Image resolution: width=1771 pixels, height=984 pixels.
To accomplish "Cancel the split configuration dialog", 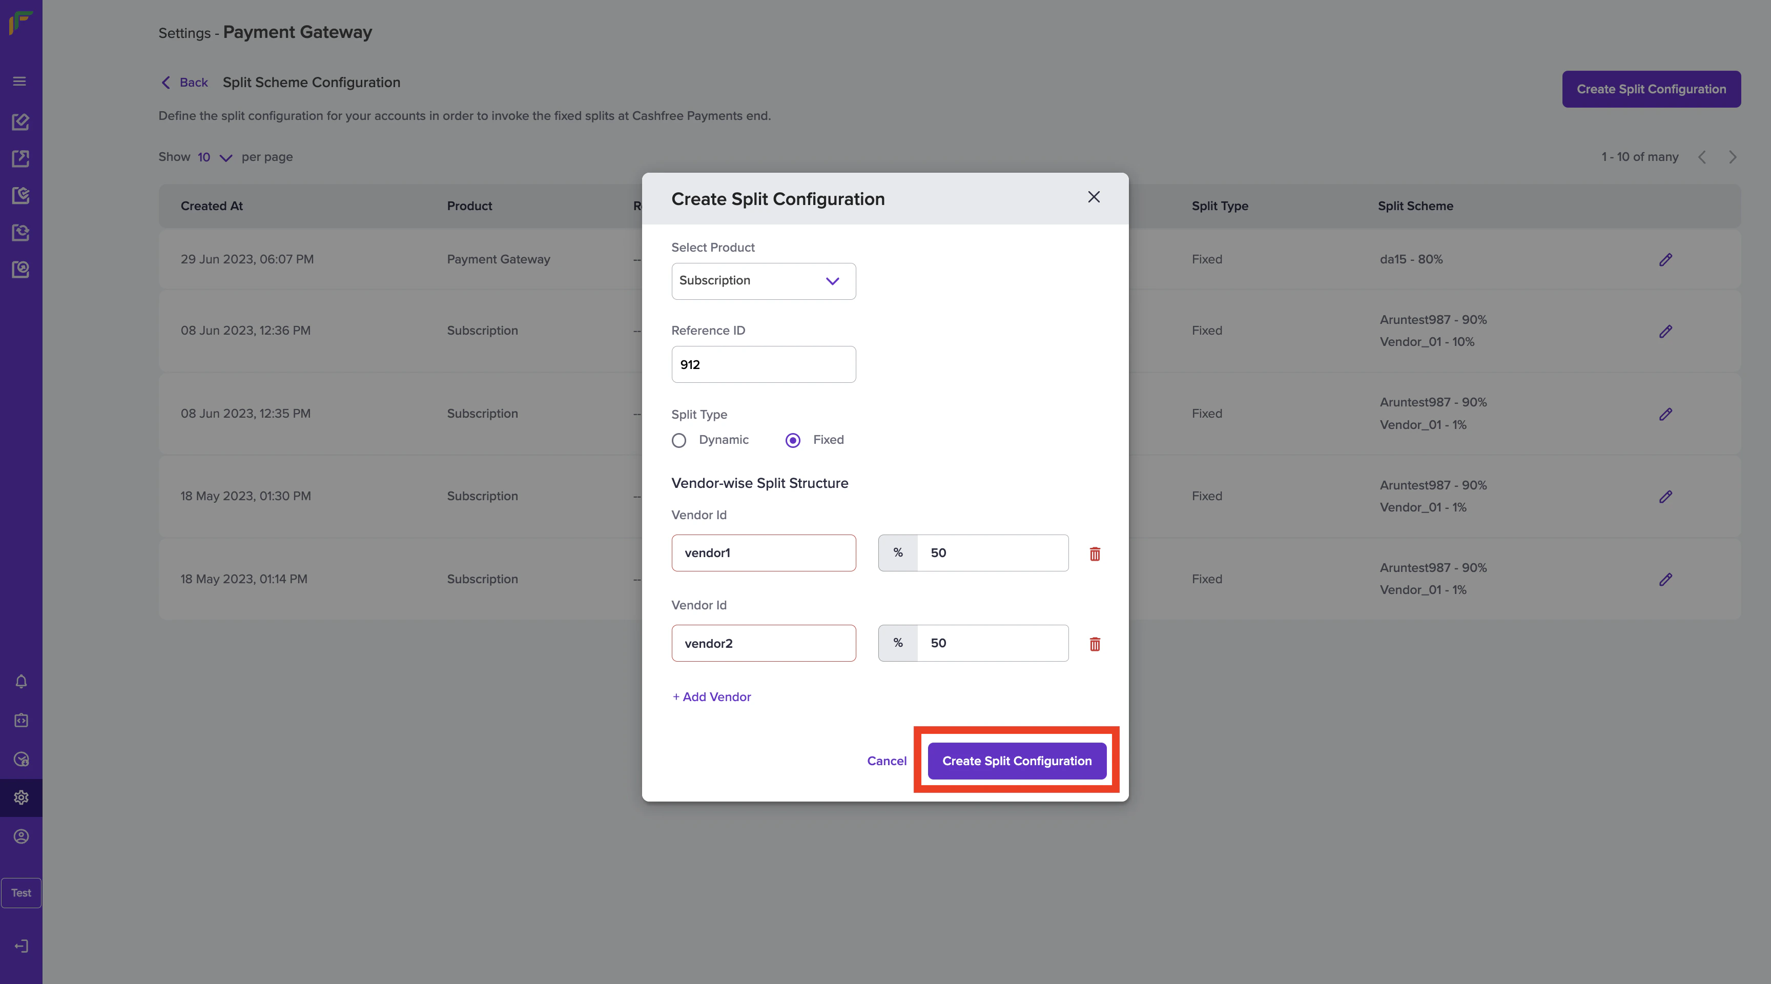I will [x=886, y=761].
